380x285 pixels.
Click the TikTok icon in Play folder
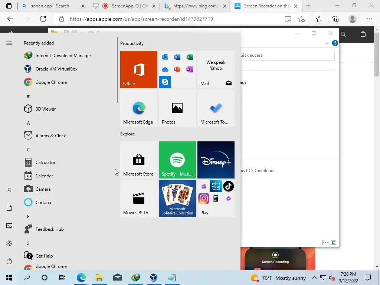pos(228,186)
